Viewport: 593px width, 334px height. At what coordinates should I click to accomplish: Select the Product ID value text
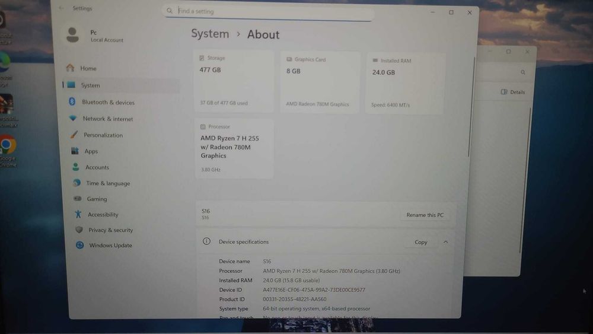tap(295, 299)
